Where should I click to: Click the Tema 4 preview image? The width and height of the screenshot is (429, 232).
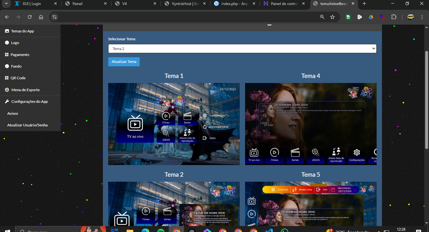(311, 124)
